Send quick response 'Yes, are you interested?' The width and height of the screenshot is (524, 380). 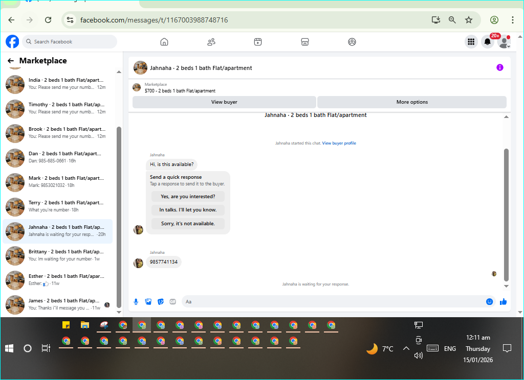188,197
